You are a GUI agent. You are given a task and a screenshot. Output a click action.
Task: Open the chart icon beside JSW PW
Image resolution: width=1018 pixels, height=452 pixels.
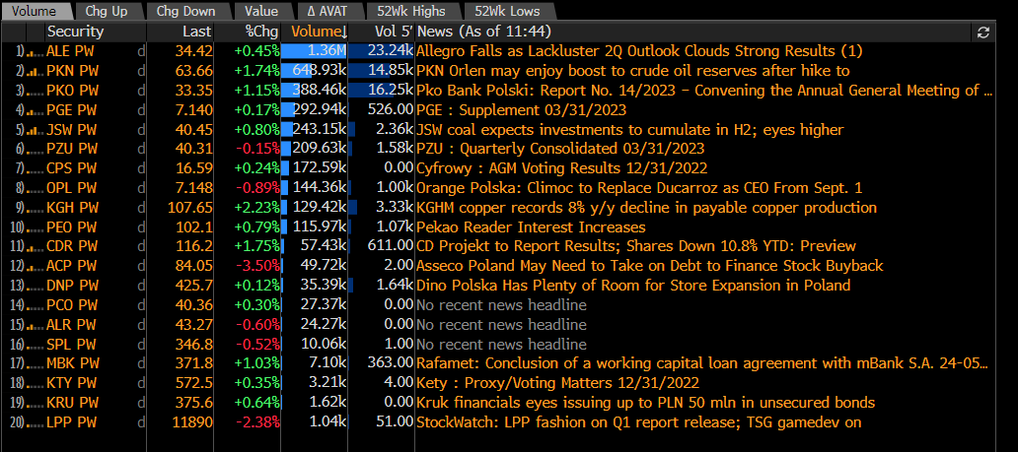pos(35,130)
